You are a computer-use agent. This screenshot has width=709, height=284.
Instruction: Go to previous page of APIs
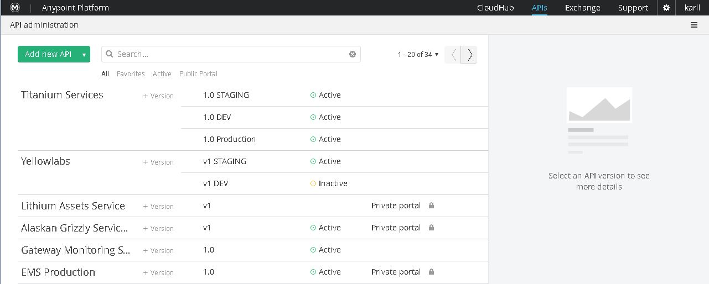coord(453,55)
